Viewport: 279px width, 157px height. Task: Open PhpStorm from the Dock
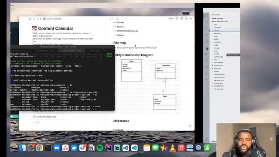[109, 148]
